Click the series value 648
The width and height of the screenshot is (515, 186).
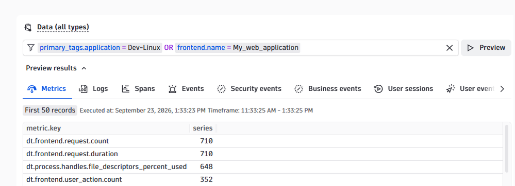(x=207, y=166)
